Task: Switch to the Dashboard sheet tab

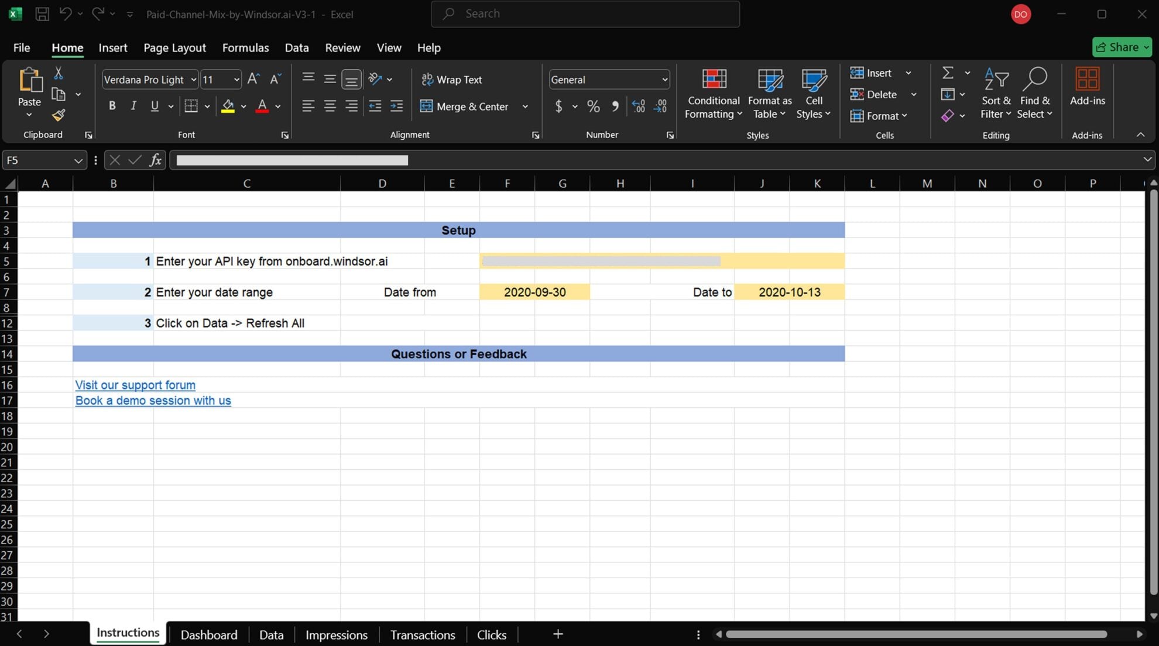Action: 208,634
